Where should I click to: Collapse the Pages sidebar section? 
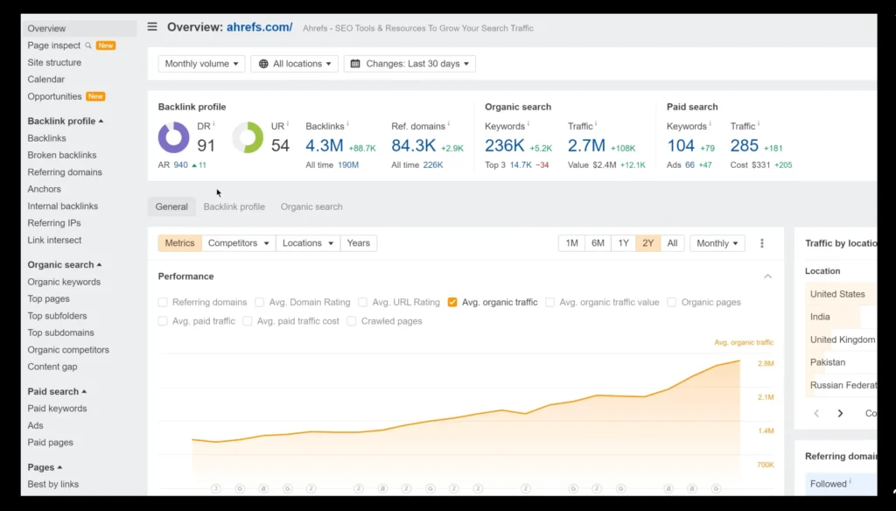(45, 467)
